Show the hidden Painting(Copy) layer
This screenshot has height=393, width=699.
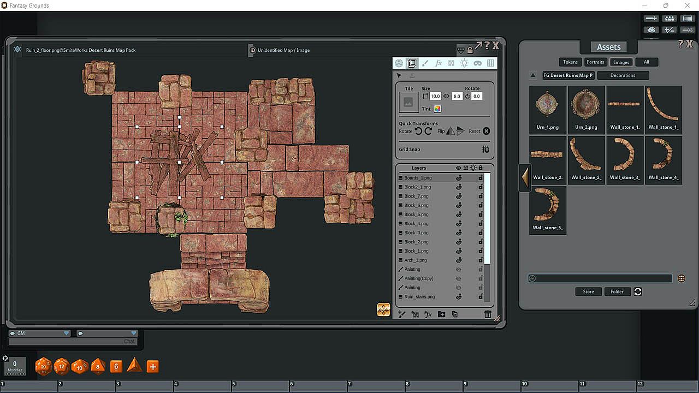tap(459, 278)
